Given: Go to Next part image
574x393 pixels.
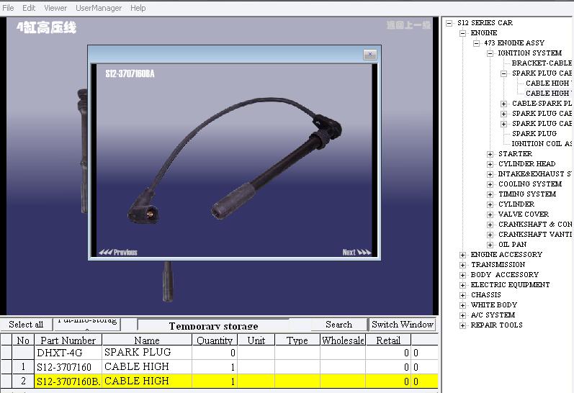Looking at the screenshot, I should point(356,252).
